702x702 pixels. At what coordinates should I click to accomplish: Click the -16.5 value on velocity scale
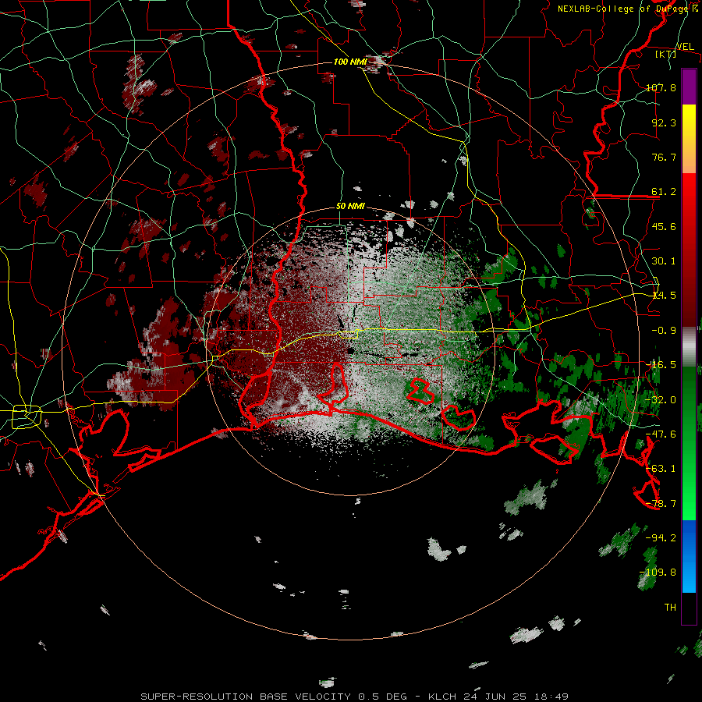(x=661, y=365)
